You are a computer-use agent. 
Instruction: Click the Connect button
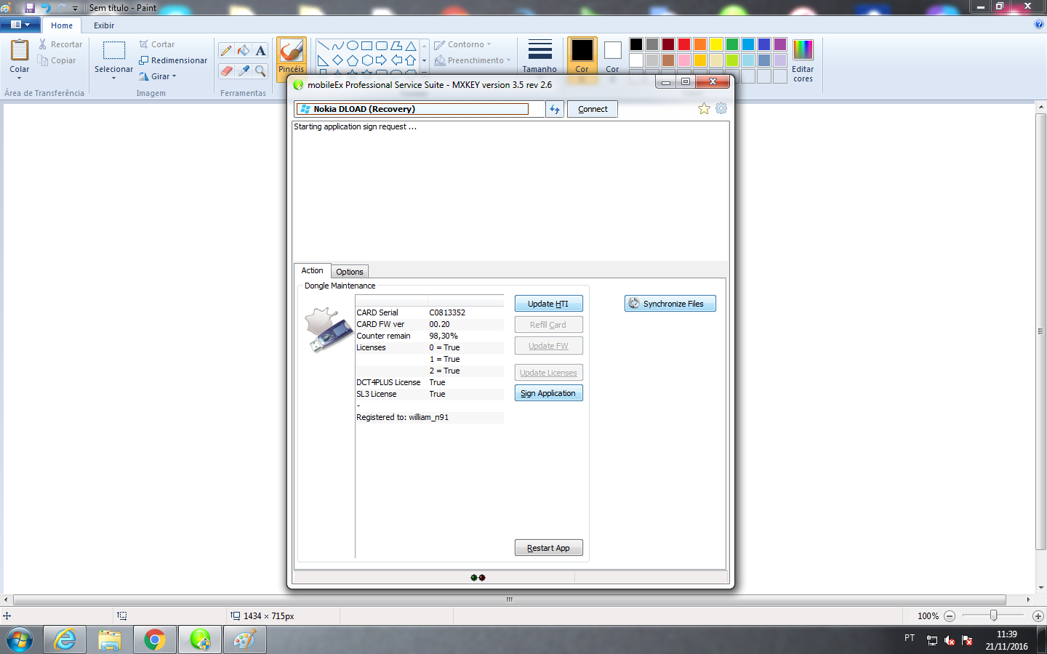point(593,109)
